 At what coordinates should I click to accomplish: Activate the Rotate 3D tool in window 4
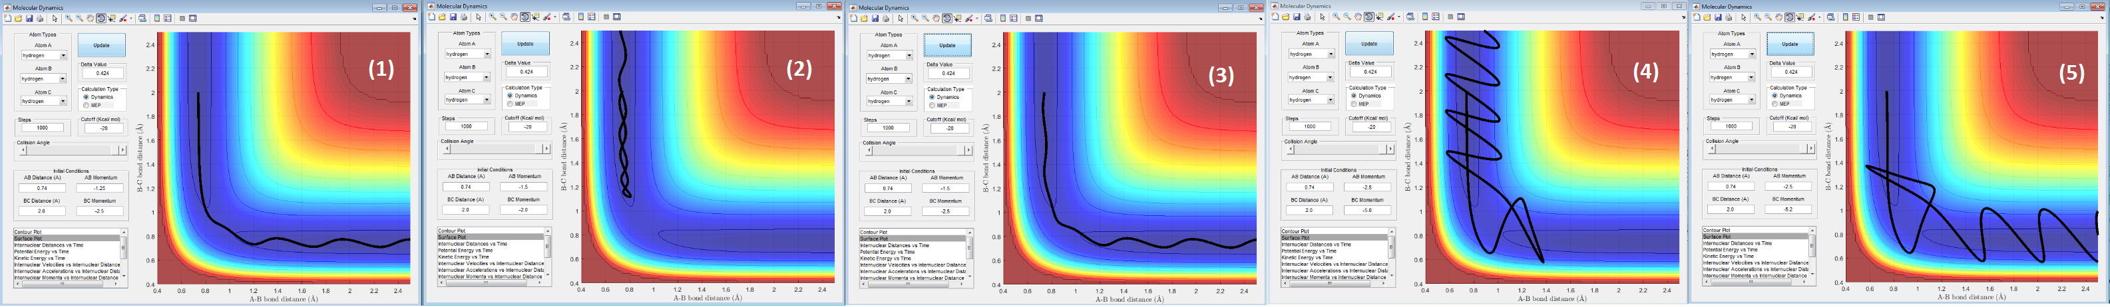[1369, 17]
